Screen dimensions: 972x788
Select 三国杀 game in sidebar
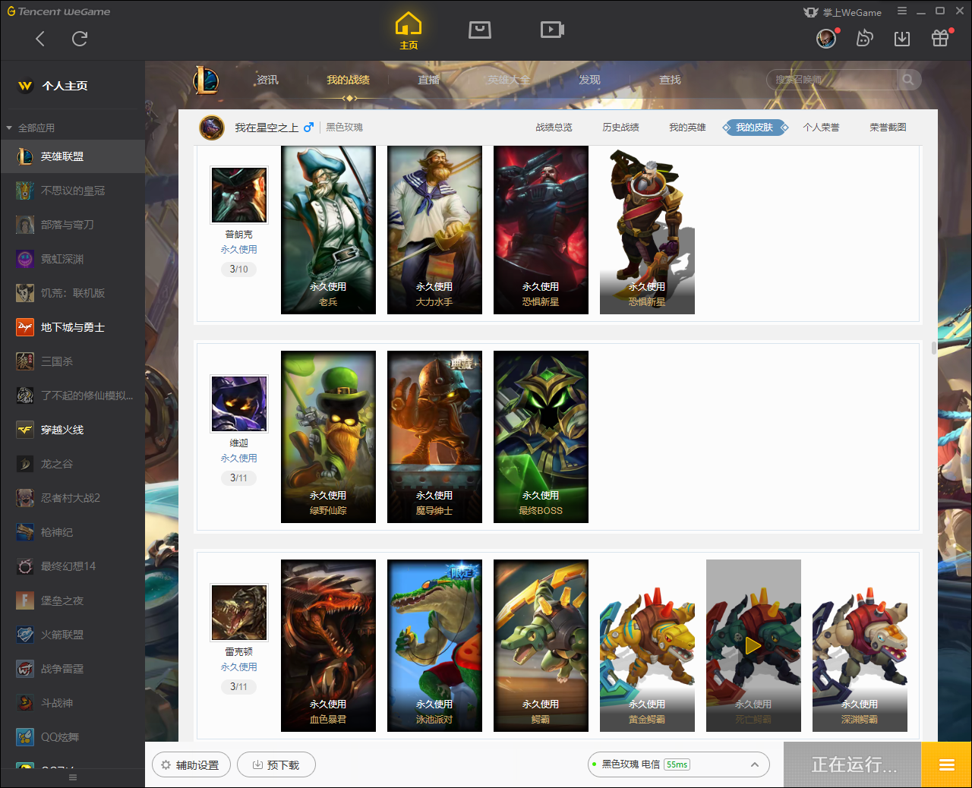pyautogui.click(x=72, y=361)
